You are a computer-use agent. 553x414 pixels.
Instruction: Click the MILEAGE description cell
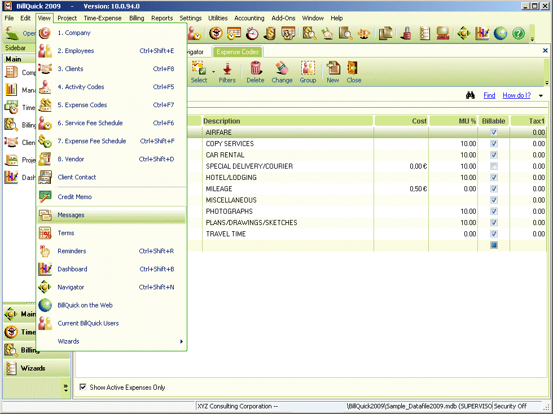(x=288, y=188)
